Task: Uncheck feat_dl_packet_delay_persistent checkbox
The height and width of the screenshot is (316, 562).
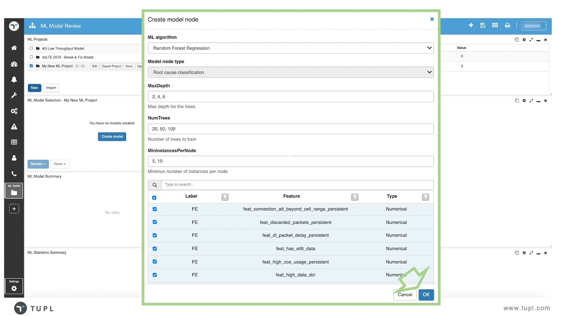Action: (155, 235)
